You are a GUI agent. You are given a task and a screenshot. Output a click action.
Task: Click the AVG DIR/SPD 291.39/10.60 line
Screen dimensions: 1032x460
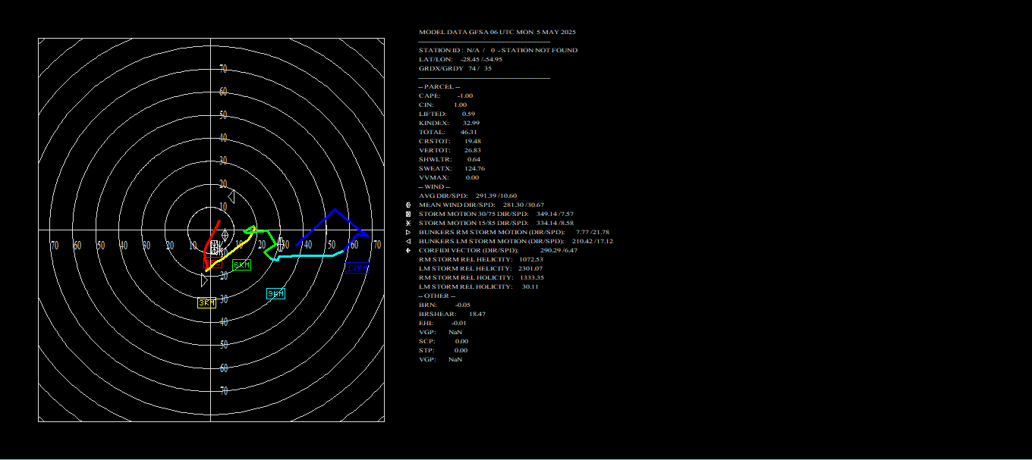pos(467,196)
